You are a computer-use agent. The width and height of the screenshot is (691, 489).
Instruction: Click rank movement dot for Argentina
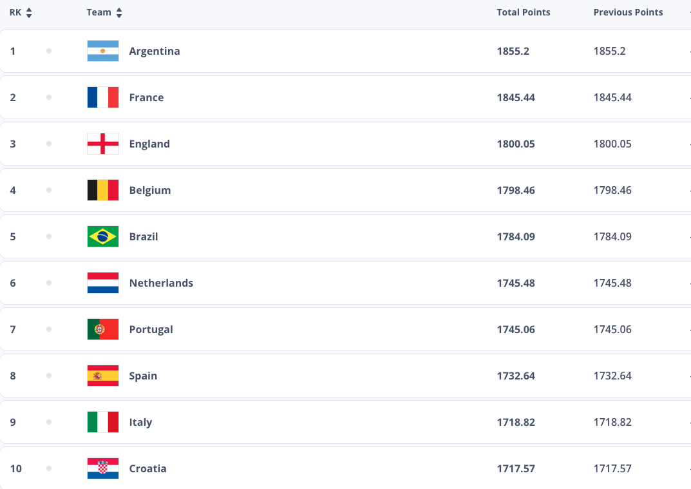[x=49, y=51]
